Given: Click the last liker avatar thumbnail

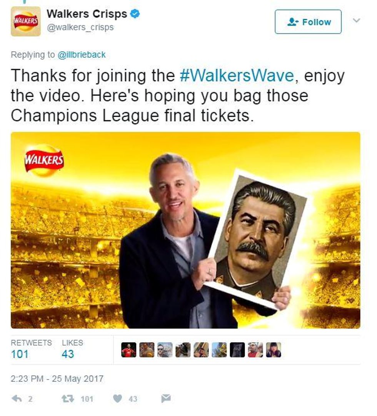Looking at the screenshot, I should pos(274,350).
